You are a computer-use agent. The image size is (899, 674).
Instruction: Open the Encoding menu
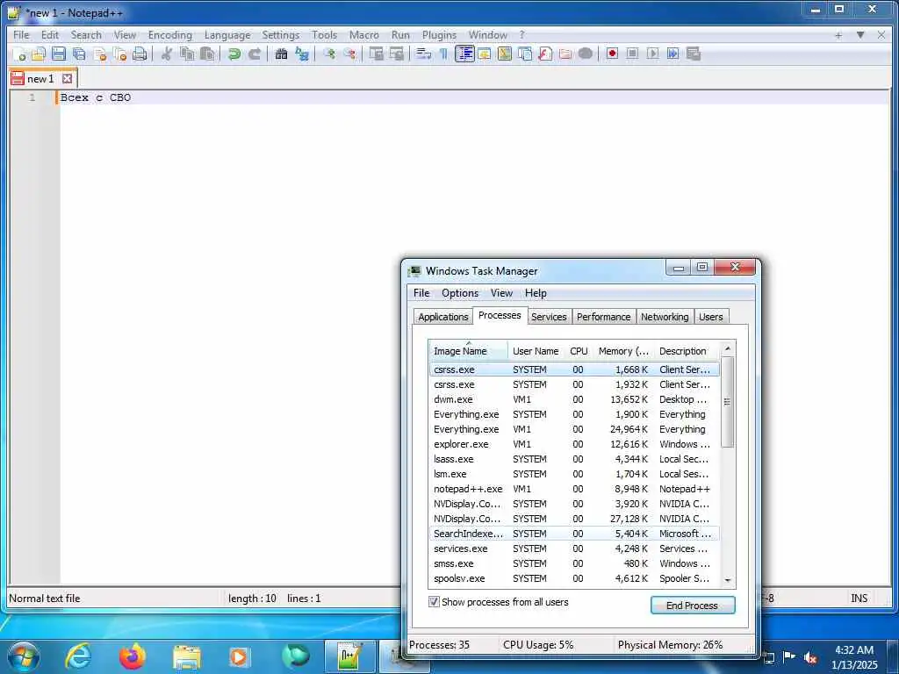click(x=169, y=35)
